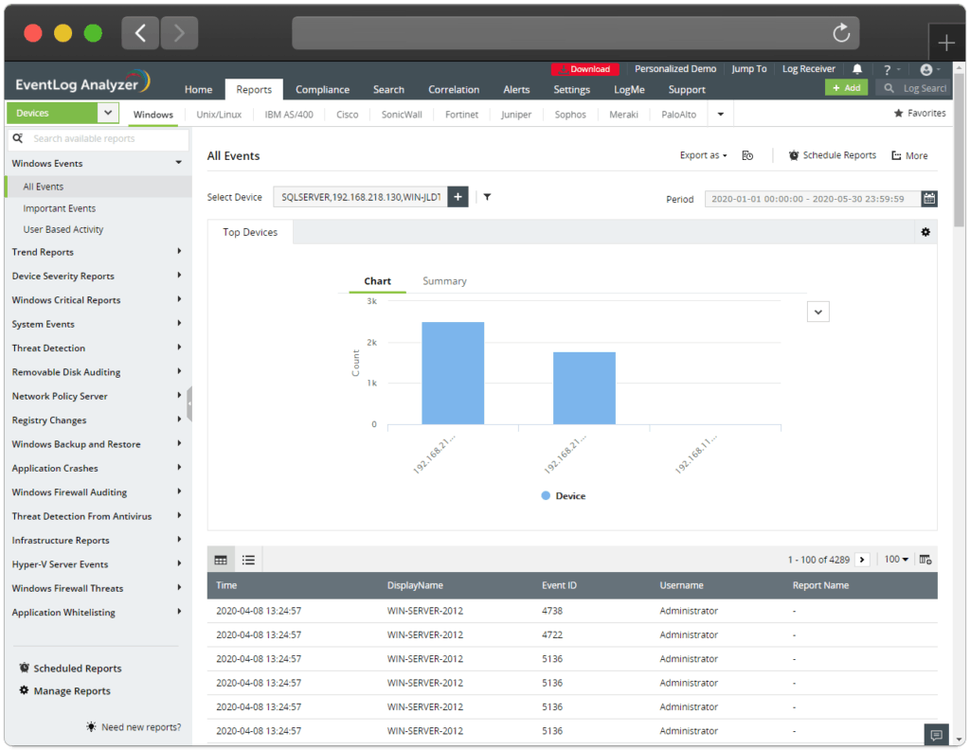Click the add device plus button
Screen dimensions: 970x750
(x=458, y=197)
